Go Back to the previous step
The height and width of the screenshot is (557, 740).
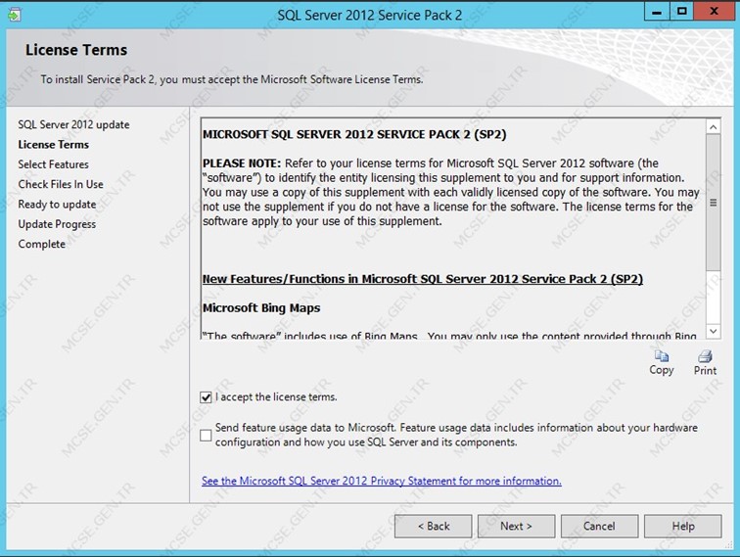point(434,526)
